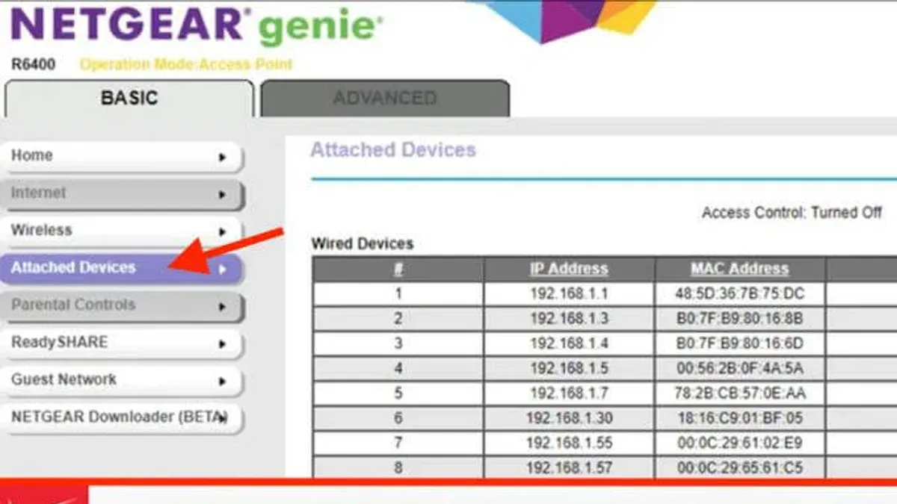This screenshot has height=504, width=897.
Task: Click the arrow icon beside Internet
Action: coord(222,195)
